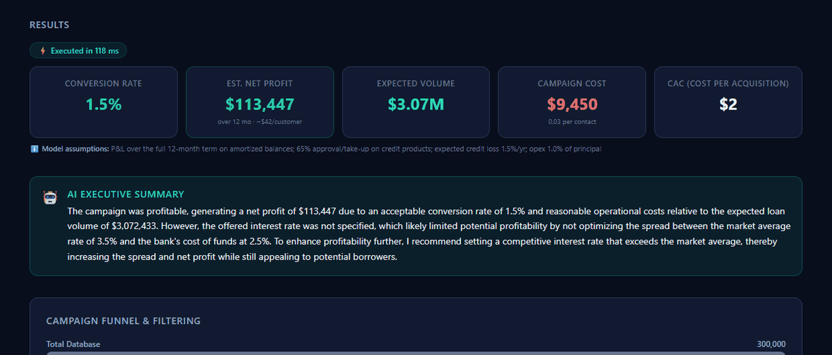Click the 1.5% conversion rate value
832x355 pixels.
(x=103, y=104)
